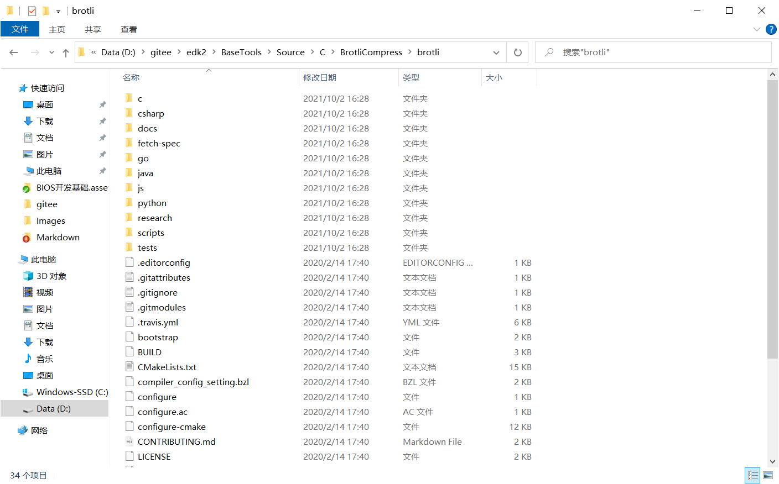The height and width of the screenshot is (484, 779).
Task: Click the 图片 pinned star toggle
Action: click(x=102, y=154)
